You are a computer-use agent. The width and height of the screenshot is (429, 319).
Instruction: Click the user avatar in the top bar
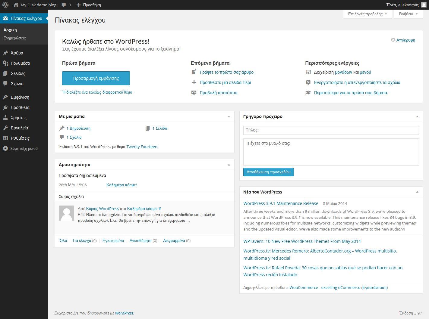[x=424, y=5]
